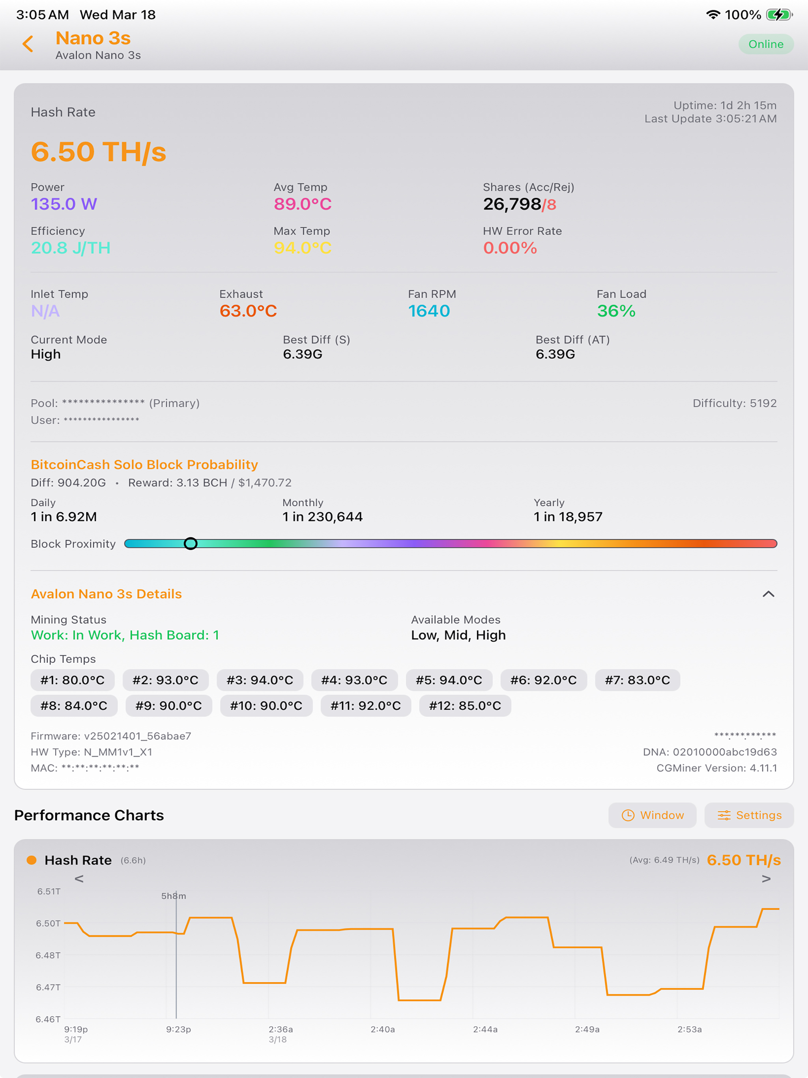Tap the 94.0°C max temp value

(303, 247)
